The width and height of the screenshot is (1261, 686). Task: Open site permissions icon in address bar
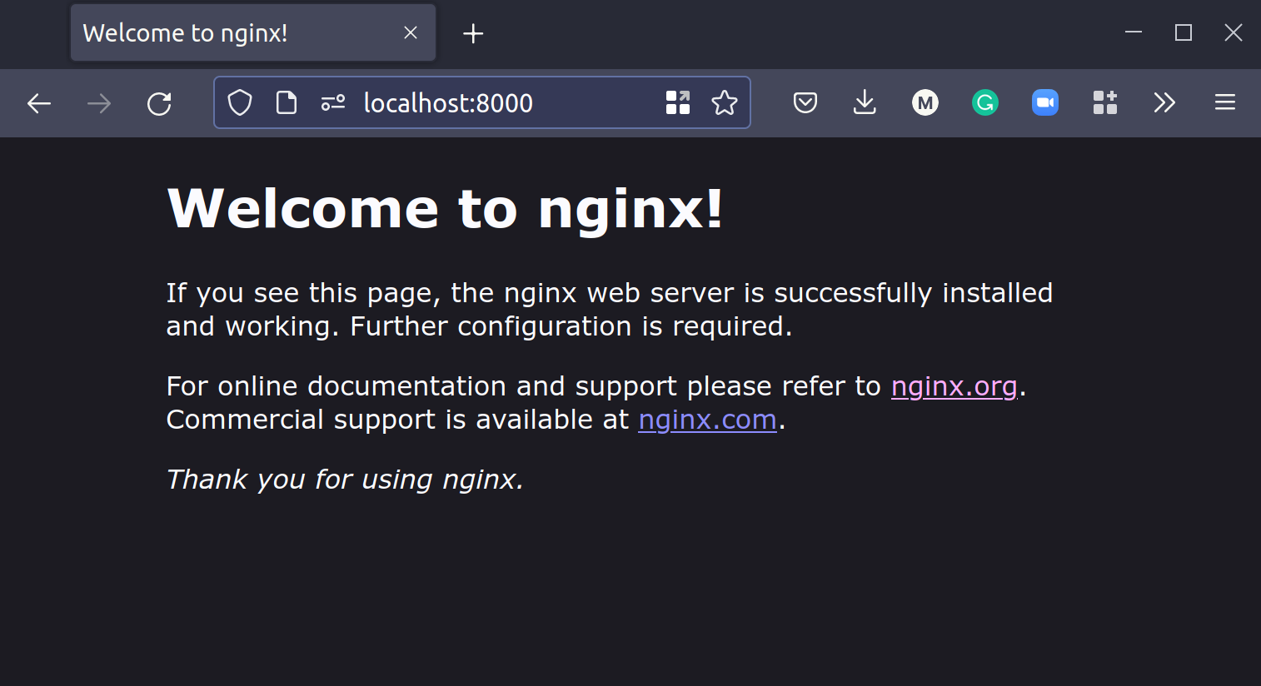333,103
